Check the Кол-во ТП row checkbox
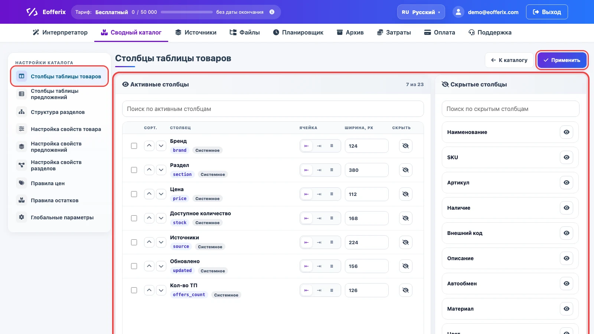The image size is (594, 334). pos(134,290)
